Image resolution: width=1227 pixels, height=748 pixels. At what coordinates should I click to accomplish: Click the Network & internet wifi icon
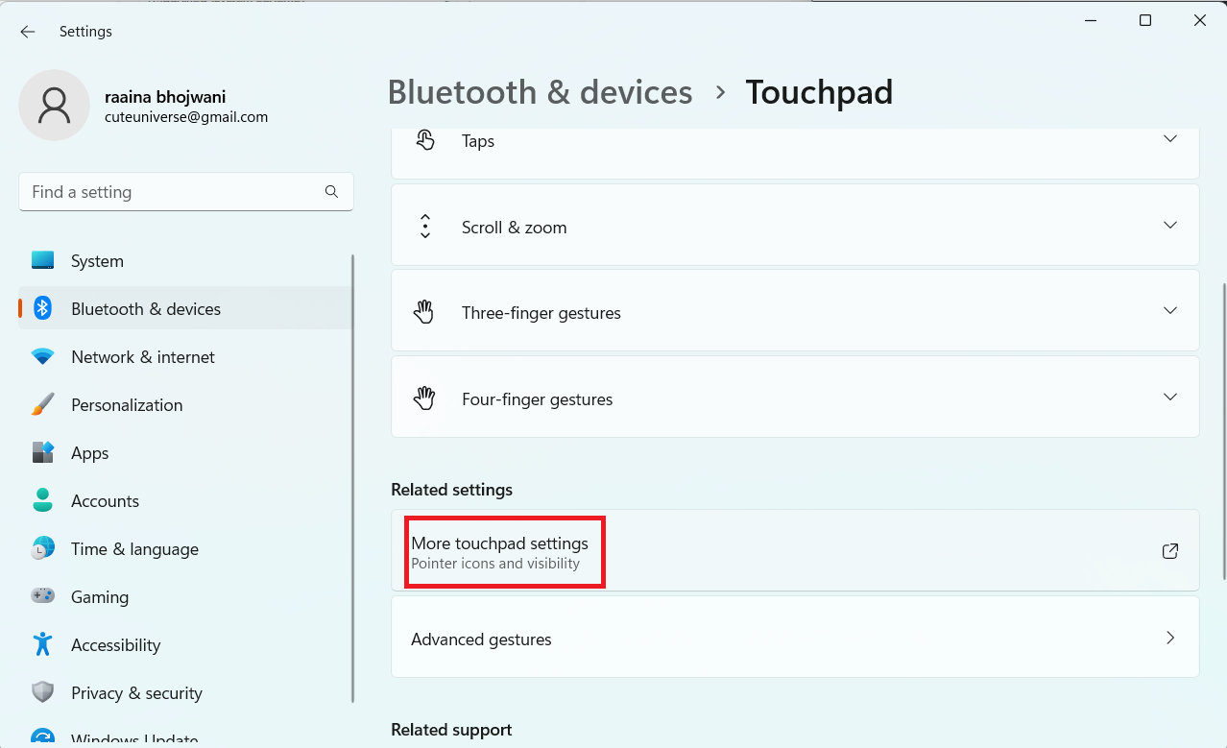42,357
